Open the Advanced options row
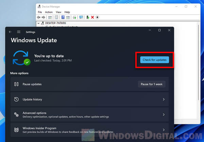This screenshot has height=142, width=204. 89,115
